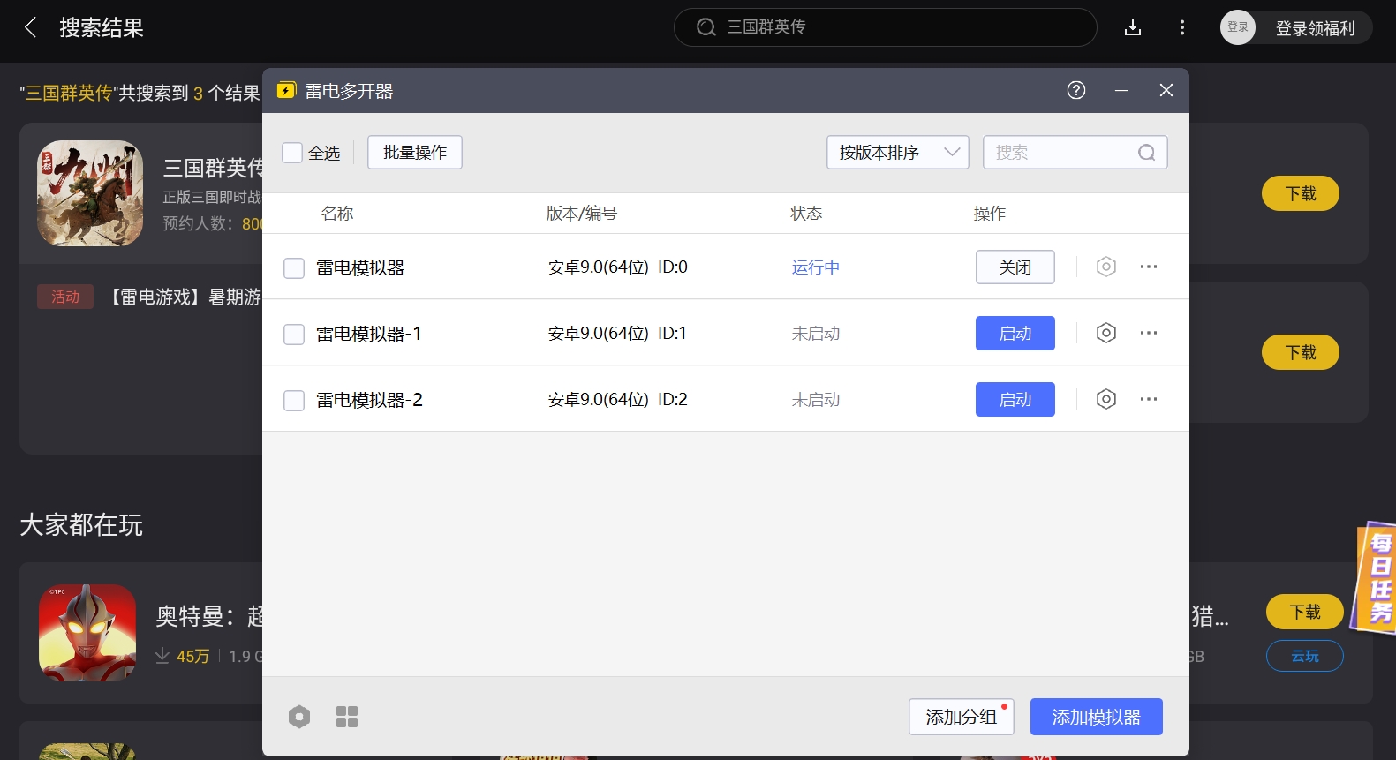Open the 批量操作 button

[415, 153]
